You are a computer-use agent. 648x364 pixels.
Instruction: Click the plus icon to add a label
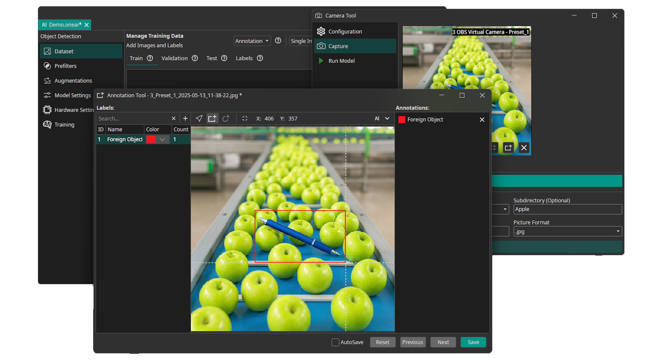tap(185, 118)
